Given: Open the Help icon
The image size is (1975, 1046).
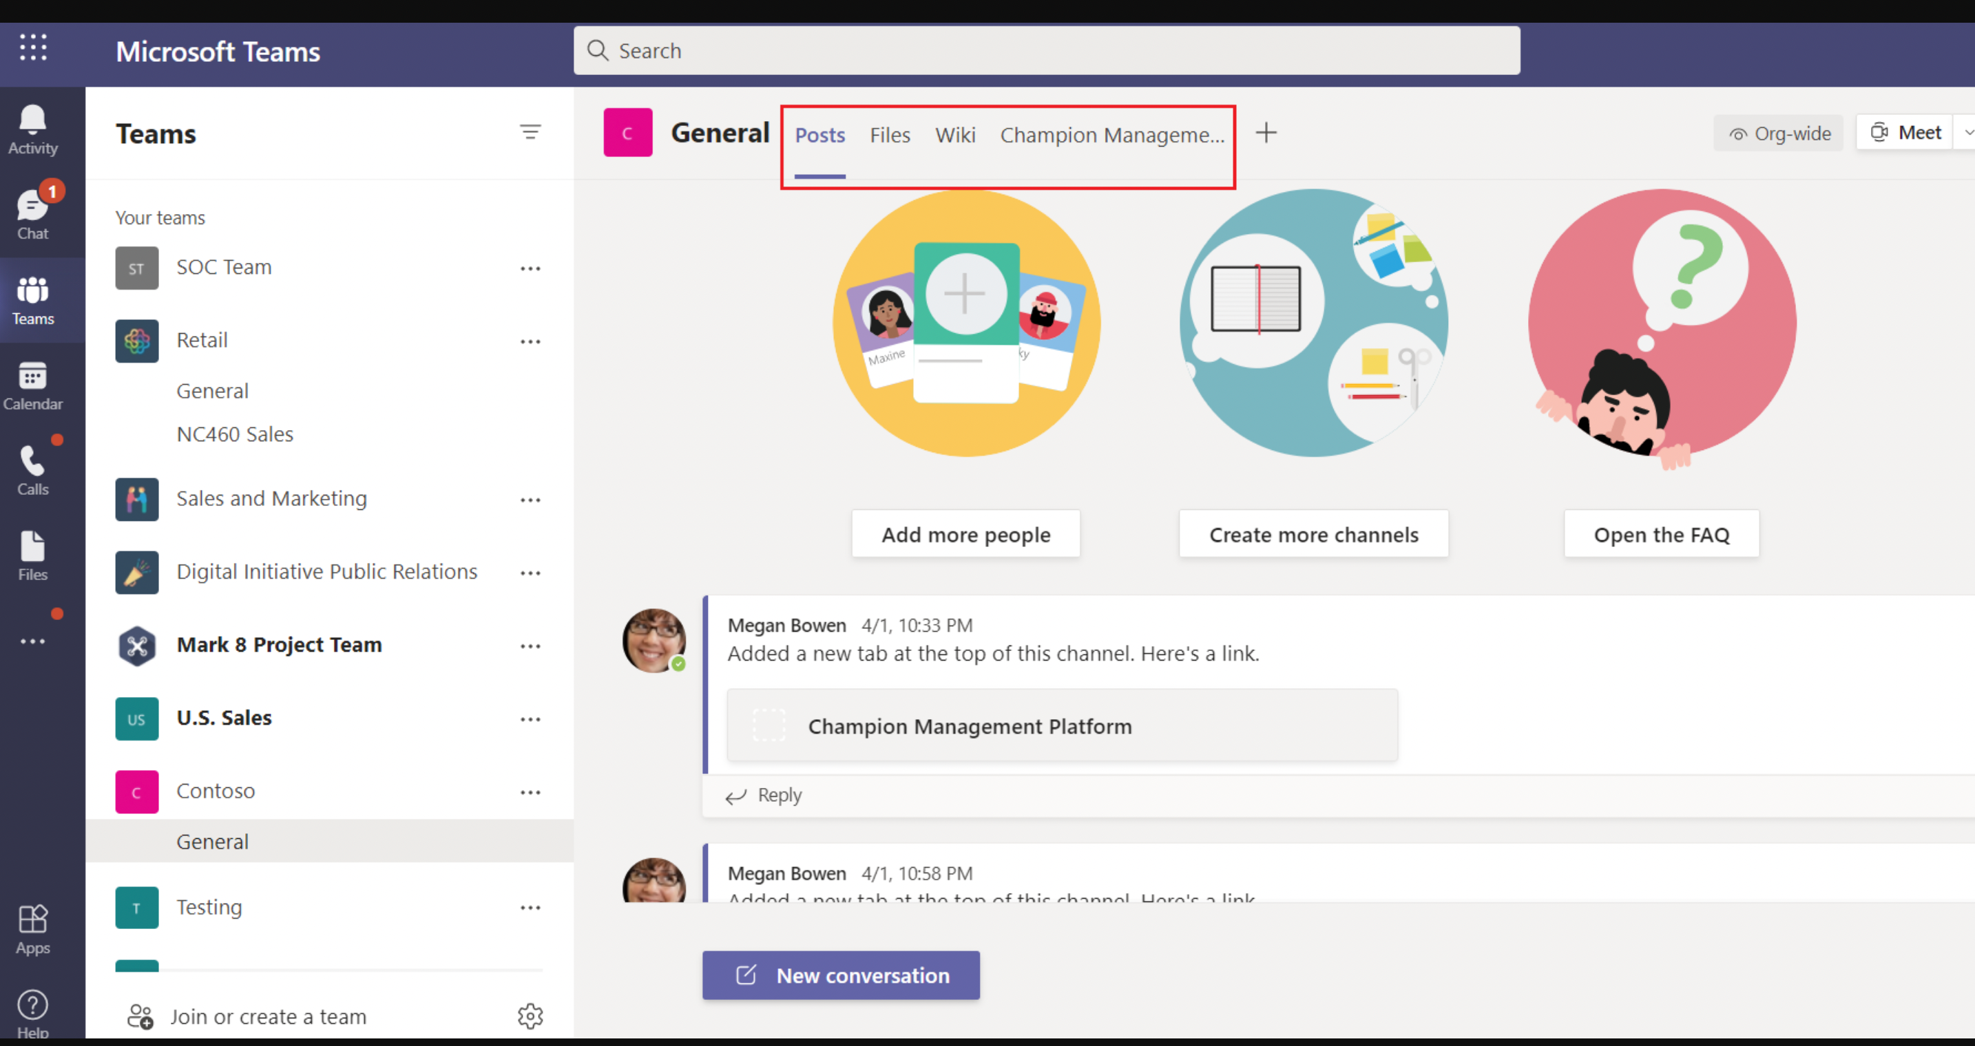Looking at the screenshot, I should tap(33, 1013).
